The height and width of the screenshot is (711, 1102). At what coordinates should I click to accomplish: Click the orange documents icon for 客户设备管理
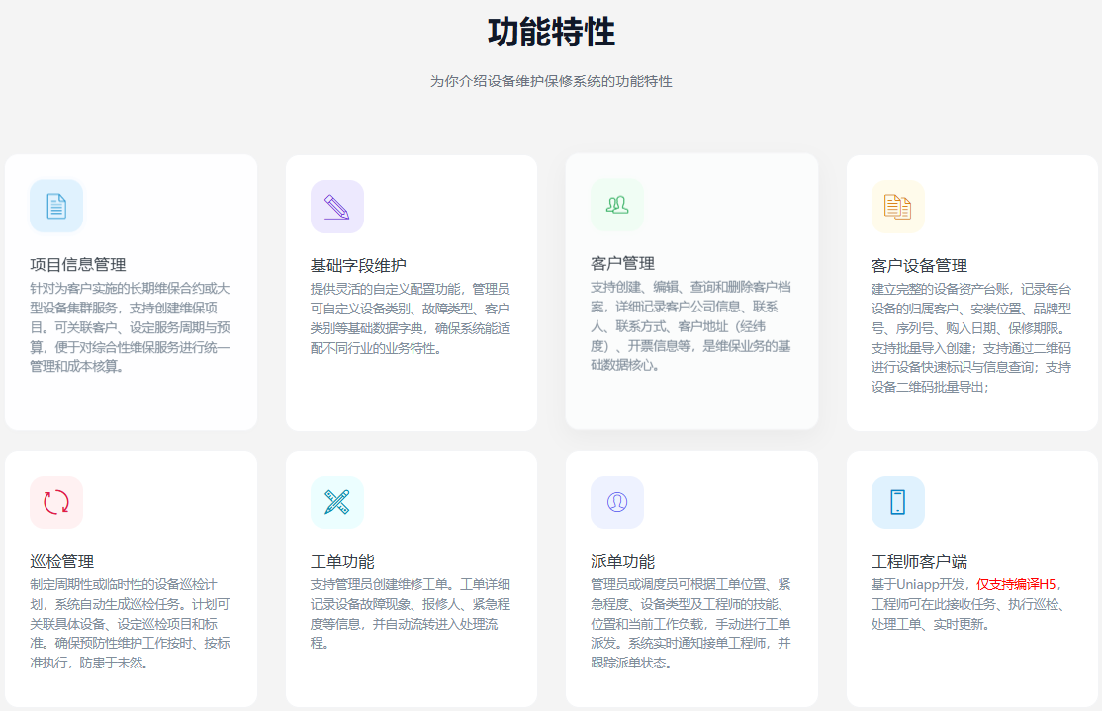tap(898, 207)
